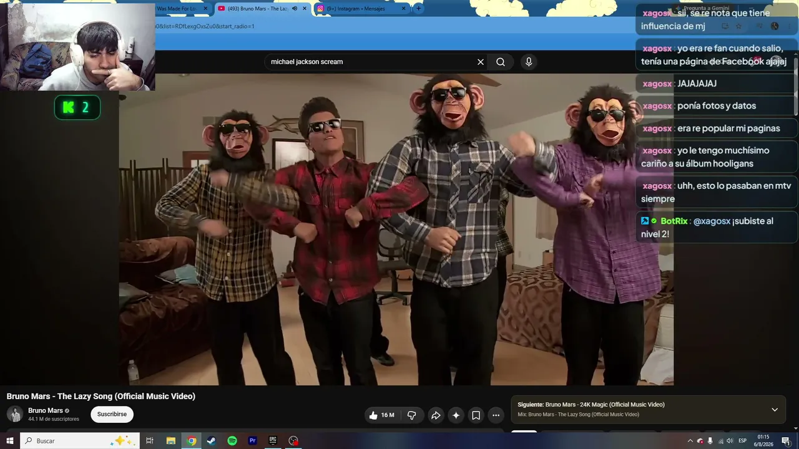Open a new browser tab

[x=418, y=9]
